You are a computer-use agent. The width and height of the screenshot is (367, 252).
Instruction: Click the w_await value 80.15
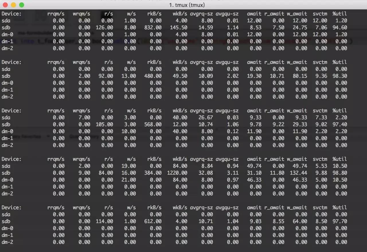[300, 76]
